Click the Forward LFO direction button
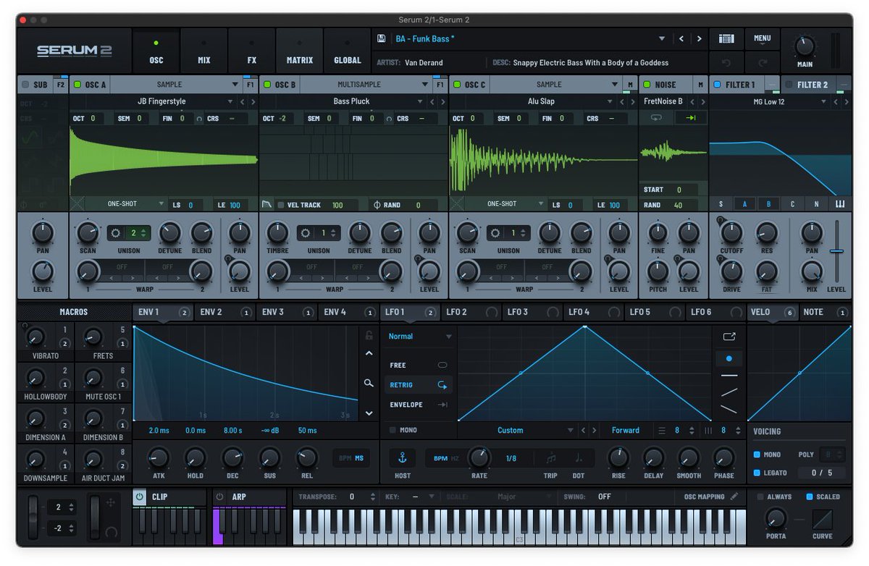The image size is (869, 566). pos(626,430)
